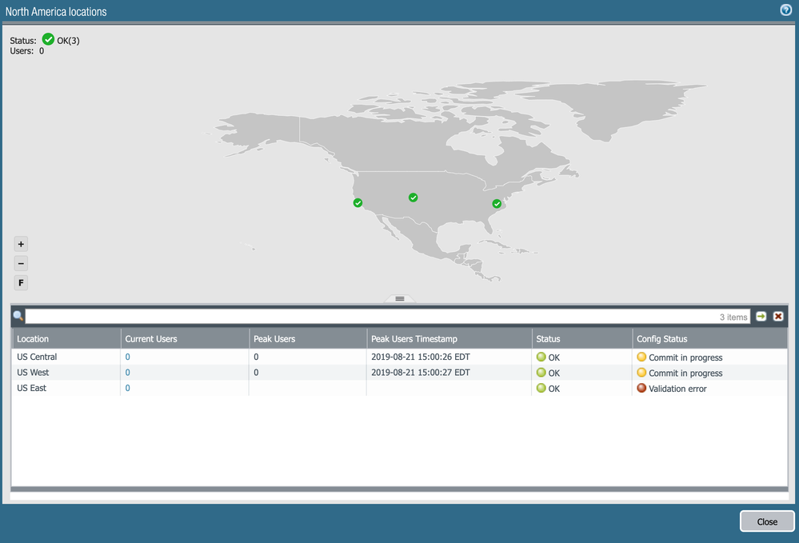Image resolution: width=799 pixels, height=543 pixels.
Task: Zoom out of the map
Action: (22, 264)
